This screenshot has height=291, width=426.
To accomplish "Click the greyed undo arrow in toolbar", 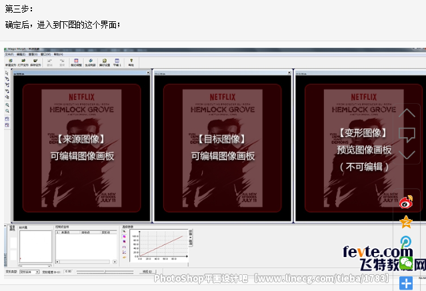I will click(49, 63).
